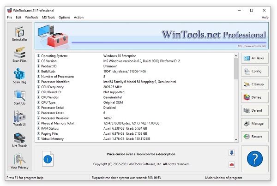Click the info list vertical scrollbar thumb
This screenshot has height=186, width=277.
coord(236,68)
